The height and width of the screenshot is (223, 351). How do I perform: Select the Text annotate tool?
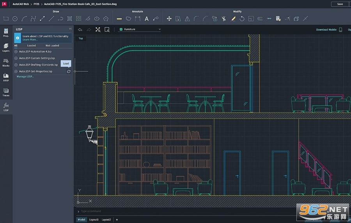tap(147, 19)
